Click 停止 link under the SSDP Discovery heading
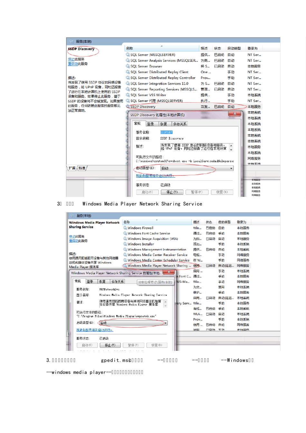This screenshot has width=306, height=433. [71, 59]
